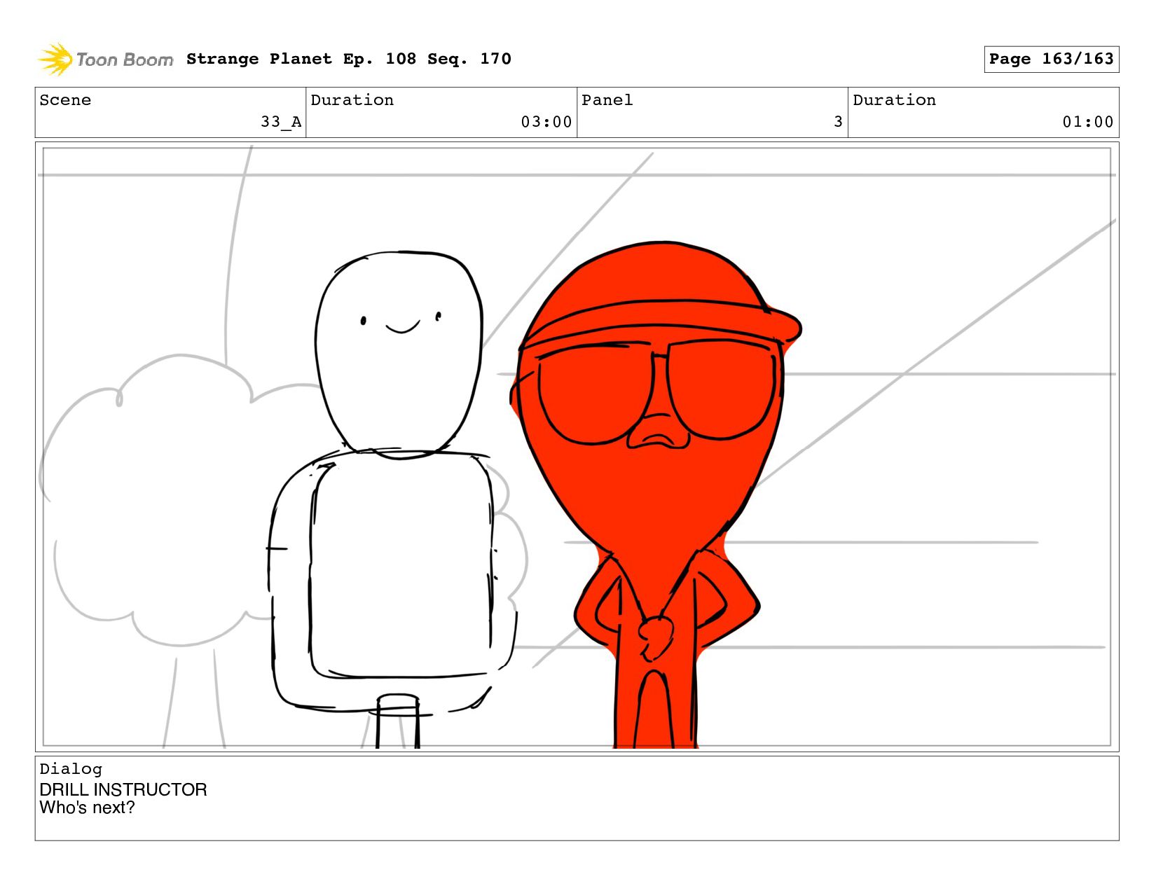Select the title 'Strange Planet Ep. 108 Seq. 170'
This screenshot has height=893, width=1156.
pyautogui.click(x=349, y=59)
